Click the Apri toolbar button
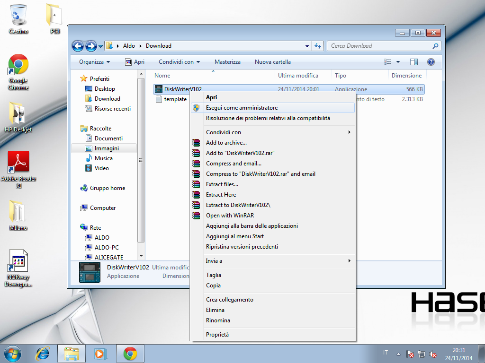 point(135,62)
